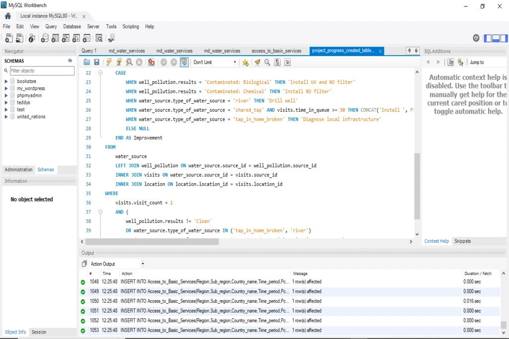Toggle auto-commit mode icon
Image resolution: width=509 pixels, height=339 pixels.
(x=184, y=62)
